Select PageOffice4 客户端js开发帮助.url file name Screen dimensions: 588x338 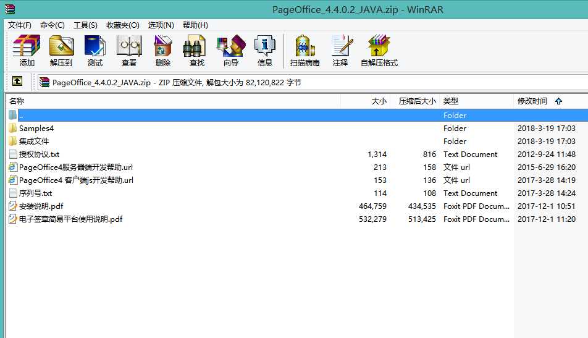pos(76,180)
